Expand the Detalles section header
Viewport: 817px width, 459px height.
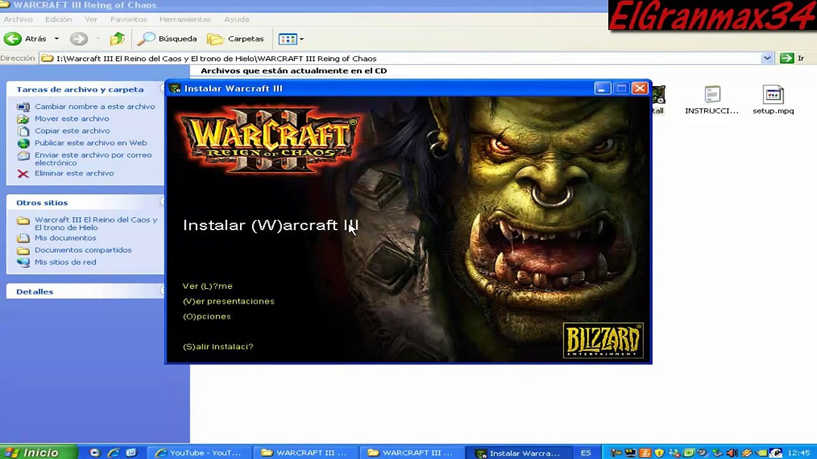click(86, 291)
